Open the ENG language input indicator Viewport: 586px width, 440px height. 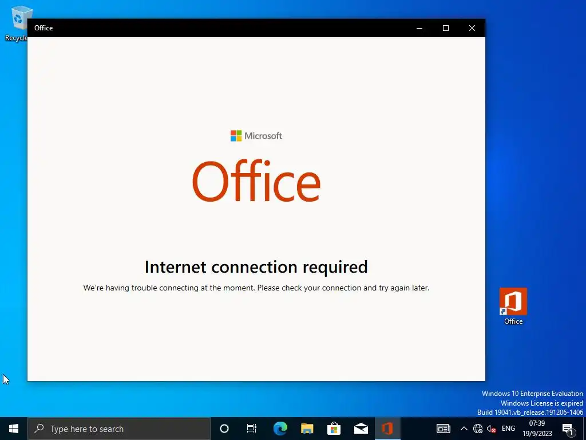(508, 429)
